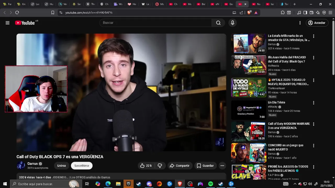The width and height of the screenshot is (335, 188).
Task: Open the Garrus channel avatar
Action: [x=21, y=166]
